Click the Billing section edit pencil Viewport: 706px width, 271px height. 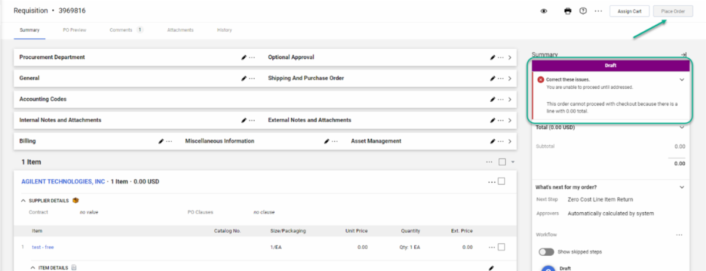click(161, 141)
